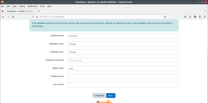This screenshot has width=208, height=103.
Task: Click the Tables prefix field
Action: [123, 68]
